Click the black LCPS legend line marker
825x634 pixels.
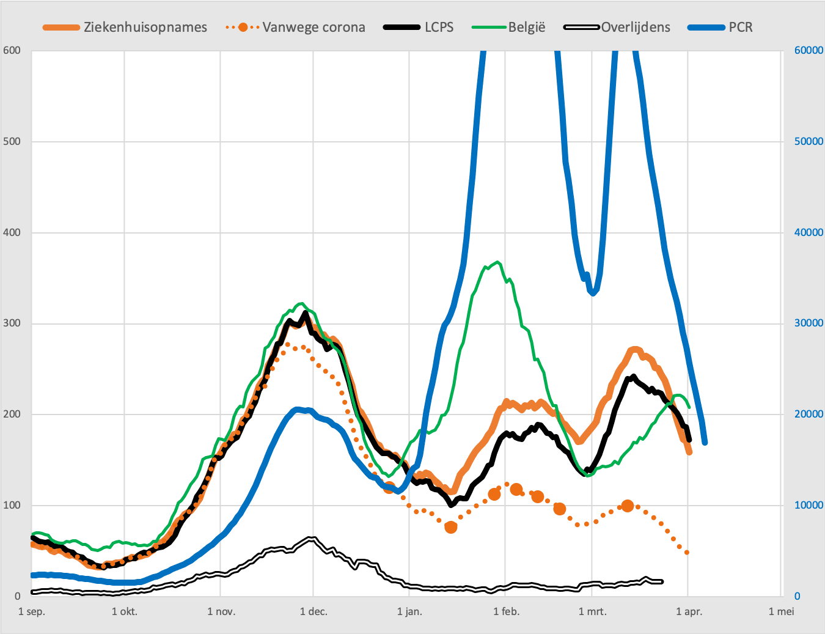tap(402, 28)
